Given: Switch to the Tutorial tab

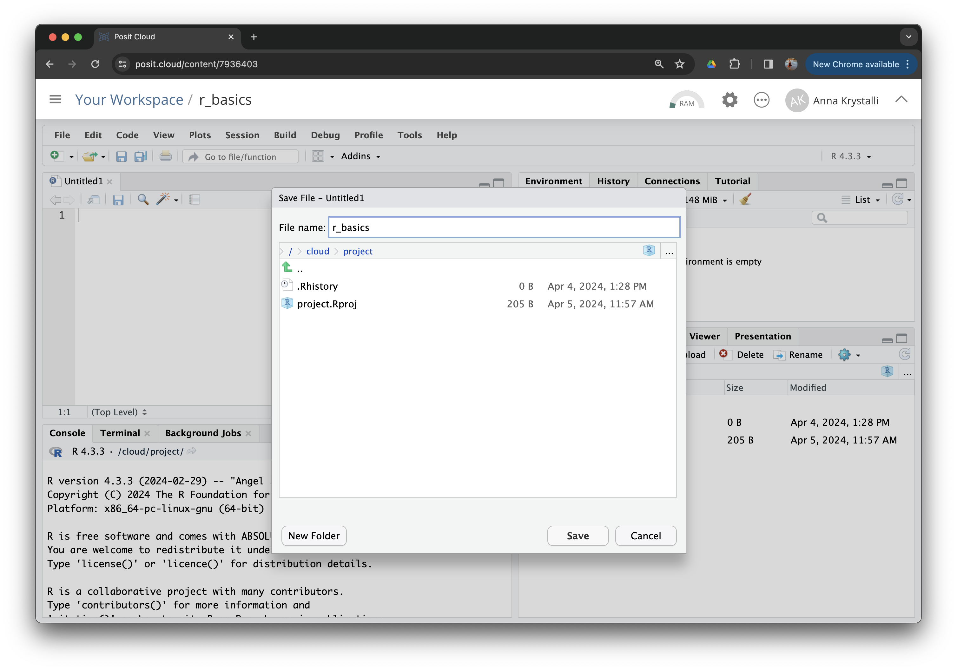Looking at the screenshot, I should tap(732, 181).
